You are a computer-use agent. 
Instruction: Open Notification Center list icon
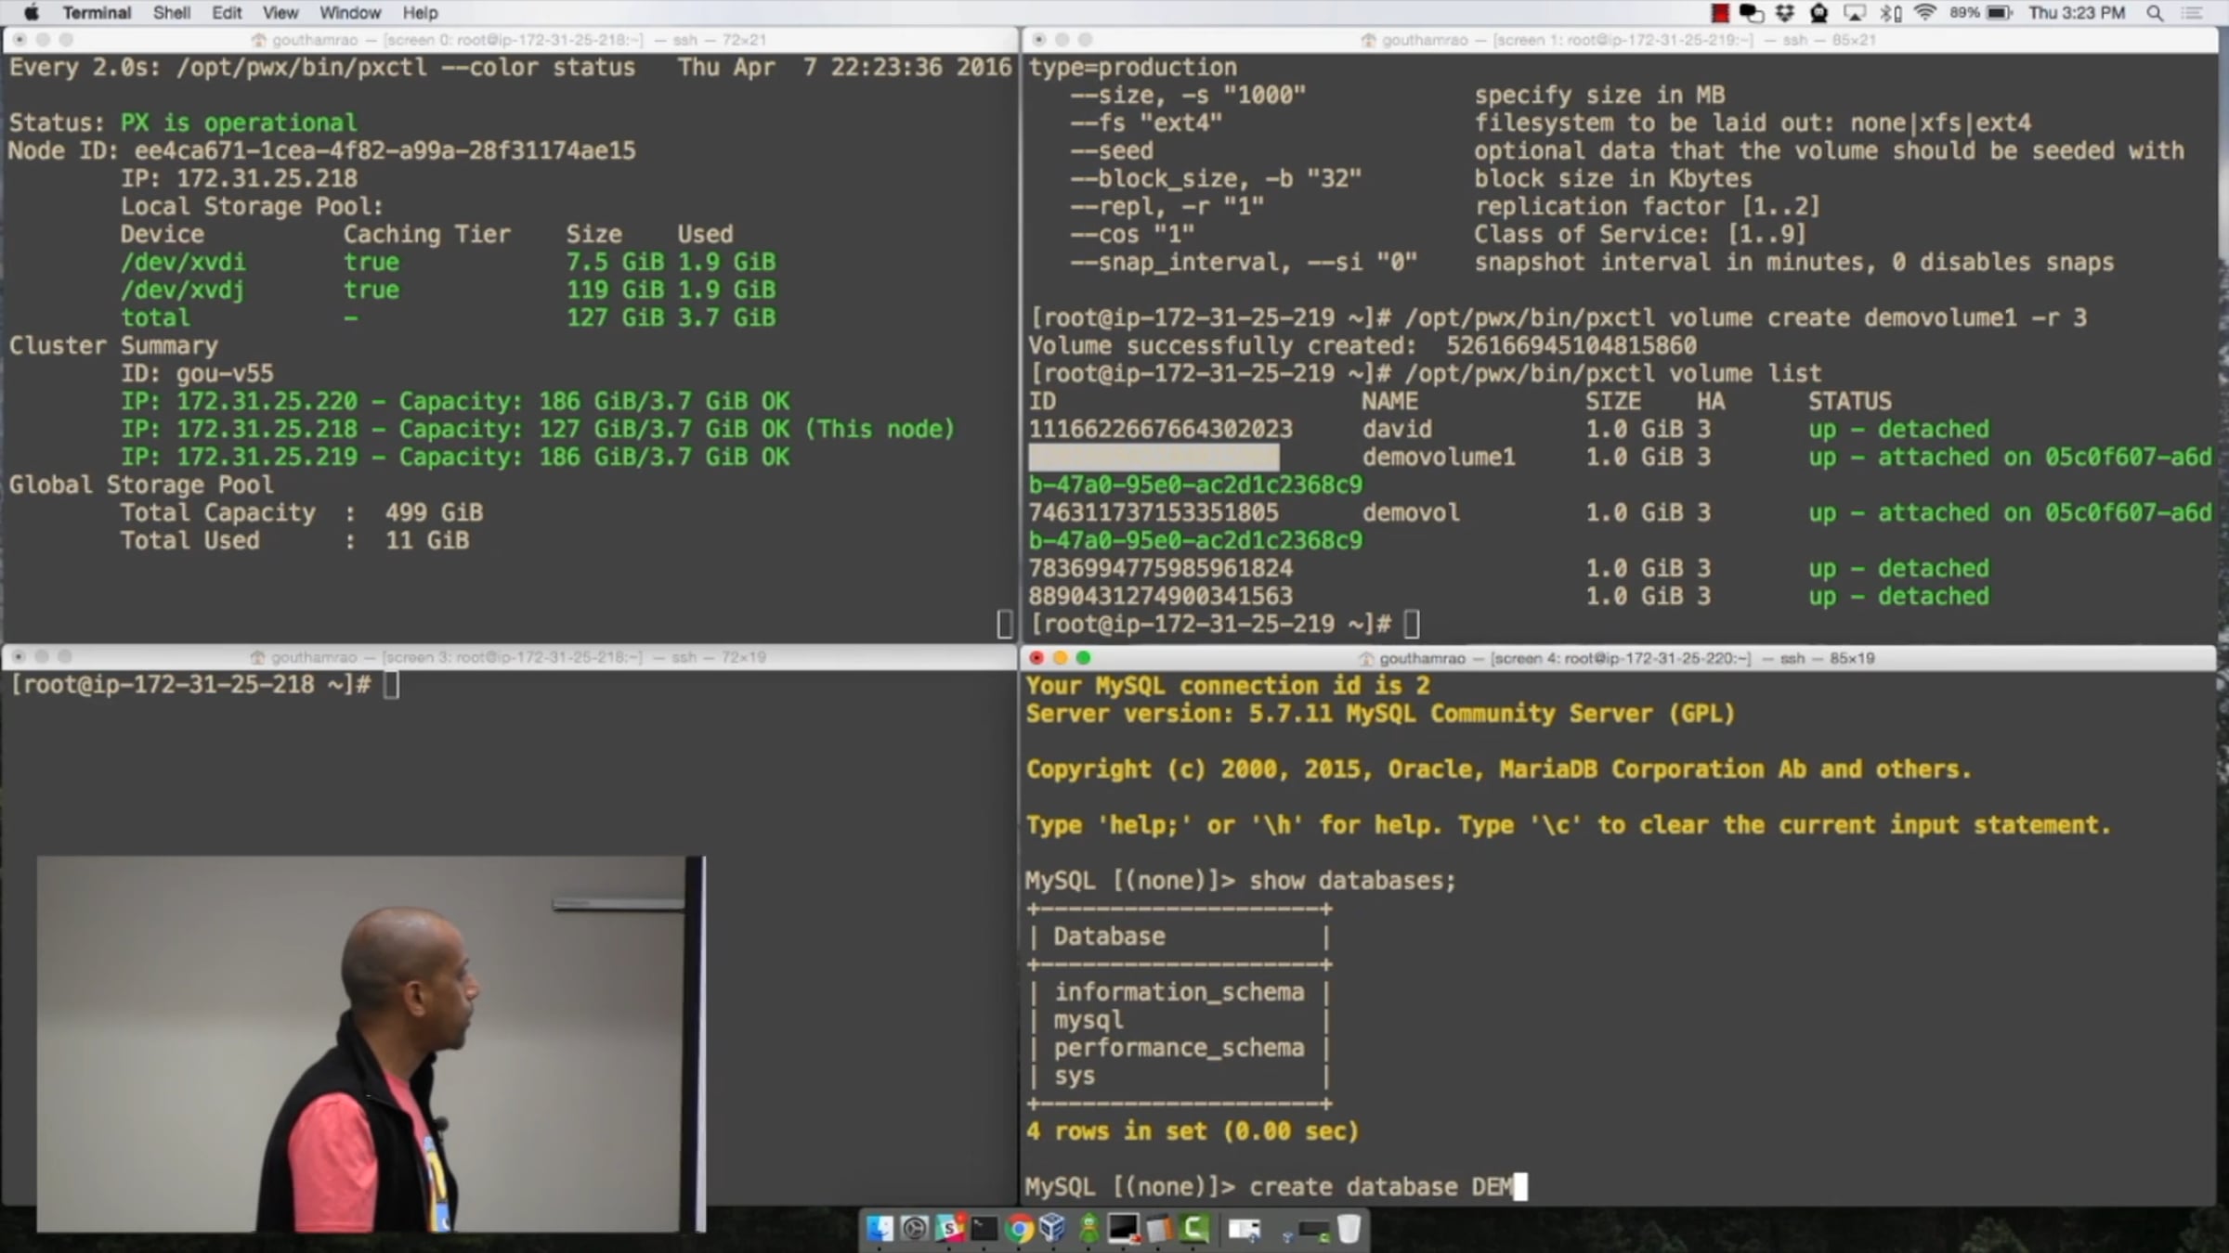[2192, 13]
